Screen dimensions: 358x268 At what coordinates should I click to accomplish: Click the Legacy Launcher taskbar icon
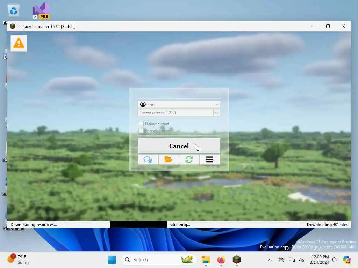point(237,260)
